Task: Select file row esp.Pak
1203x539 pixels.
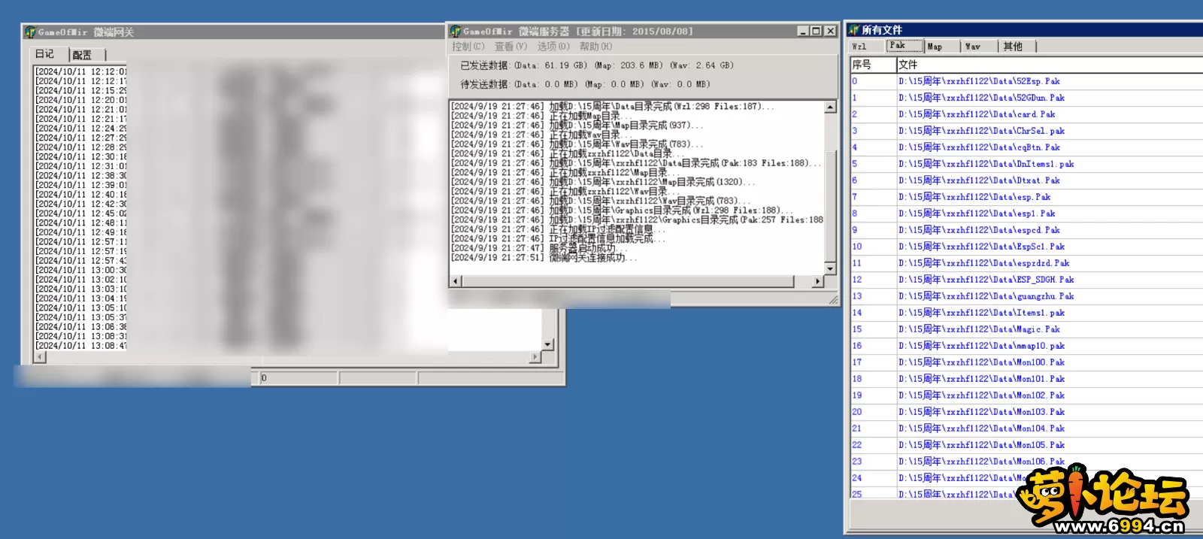Action: coord(1026,197)
